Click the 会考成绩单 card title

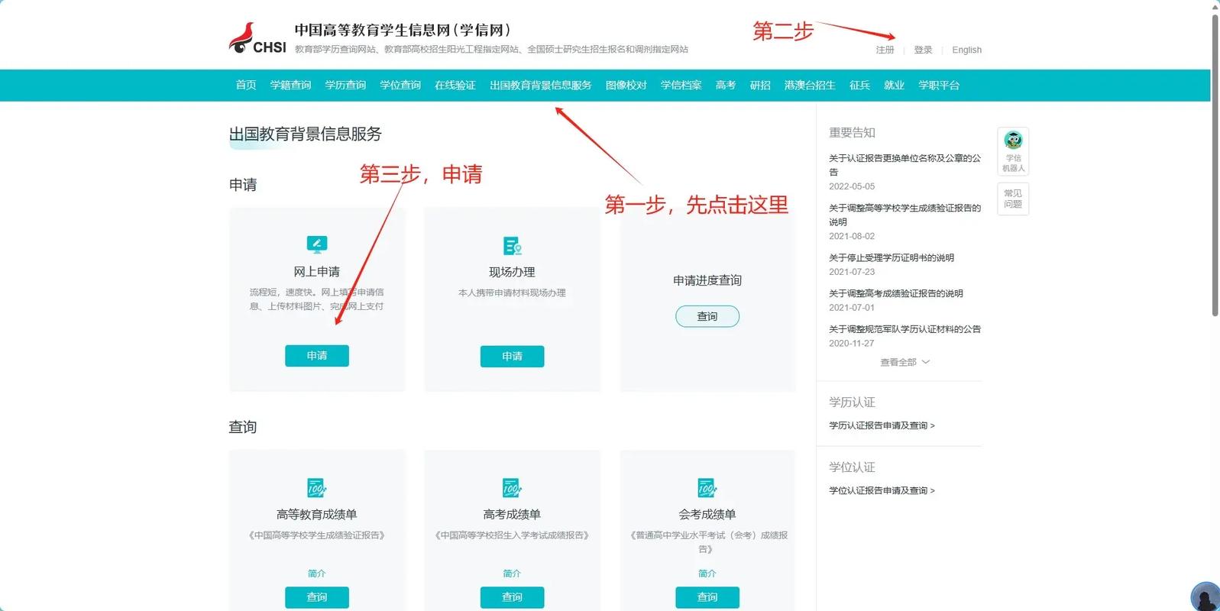point(707,515)
